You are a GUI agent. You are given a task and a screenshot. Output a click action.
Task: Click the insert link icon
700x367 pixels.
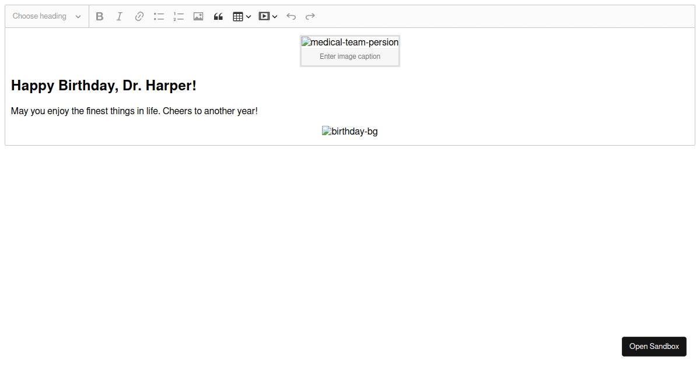[139, 16]
